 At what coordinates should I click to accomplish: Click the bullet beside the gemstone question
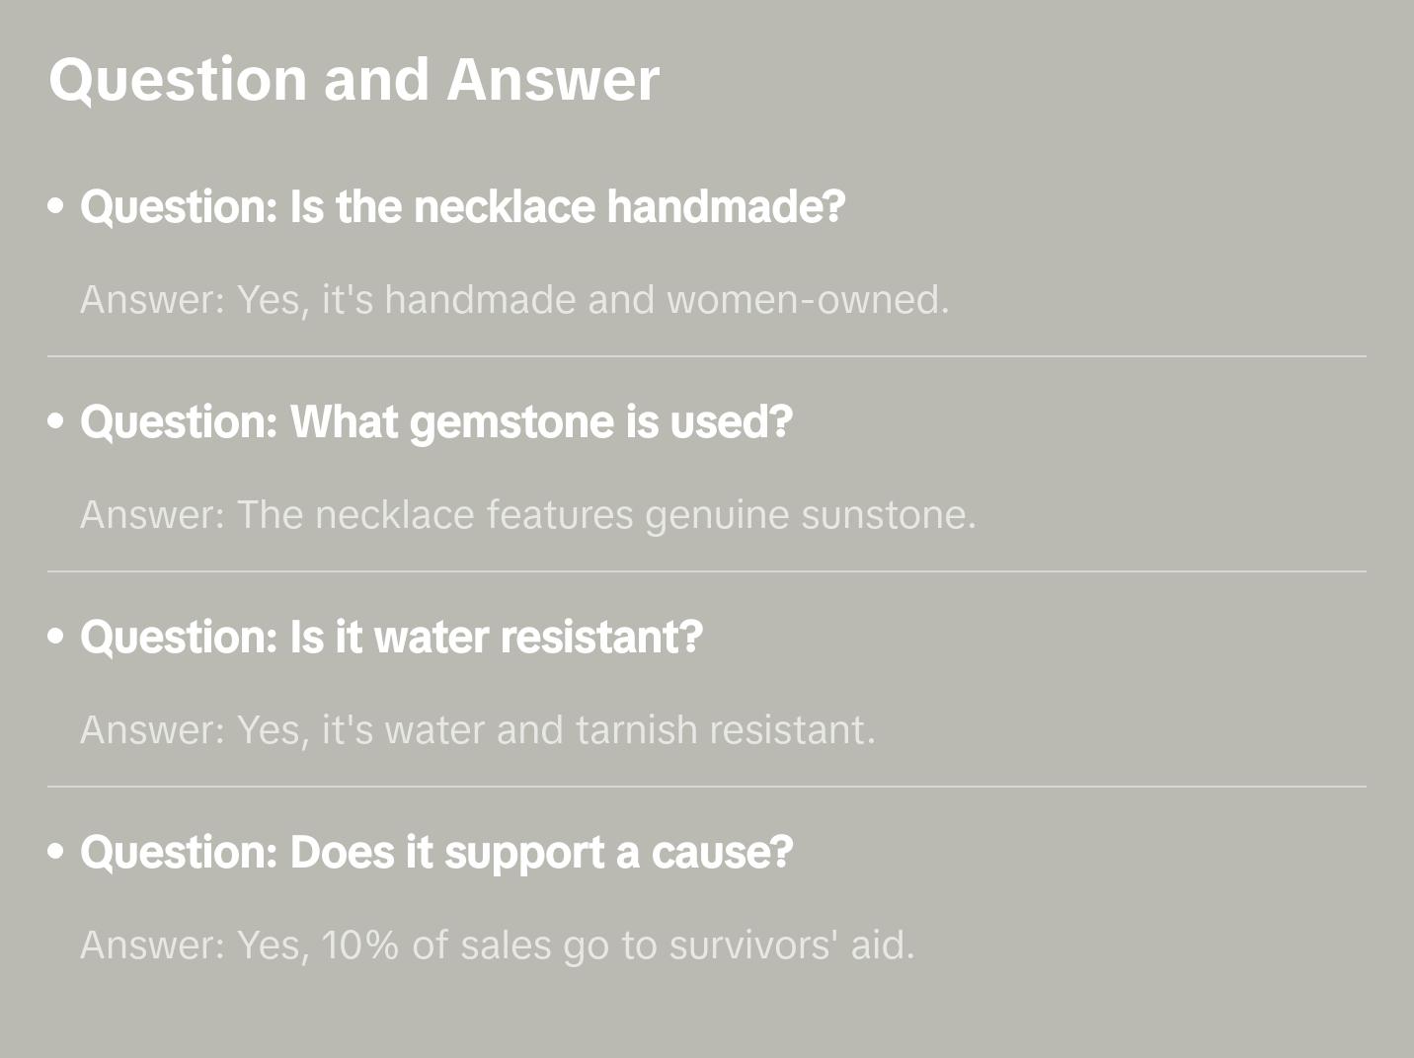[56, 421]
